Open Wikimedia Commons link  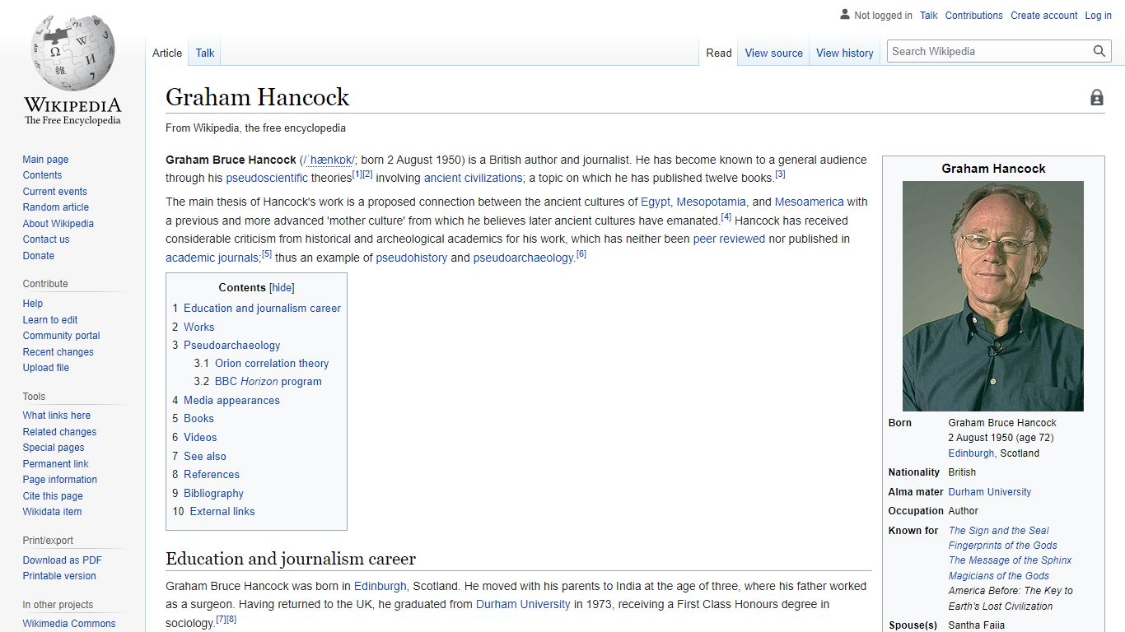(x=69, y=624)
